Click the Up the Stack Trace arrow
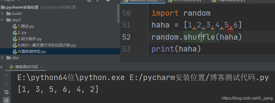This screenshot has height=103, width=275. pyautogui.click(x=6, y=76)
